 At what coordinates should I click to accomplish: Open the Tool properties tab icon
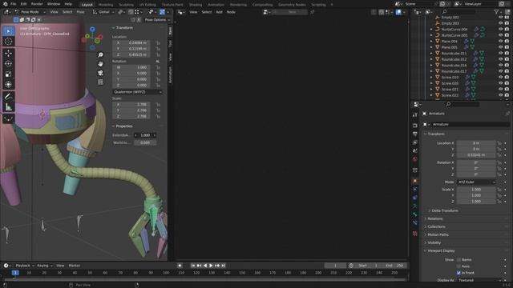[x=415, y=115]
